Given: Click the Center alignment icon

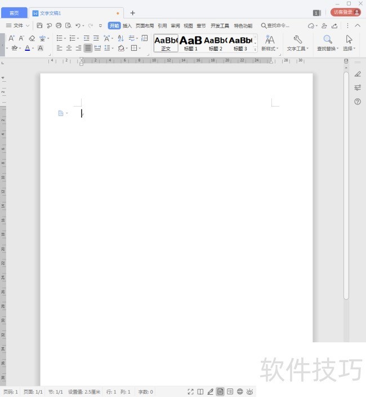Looking at the screenshot, I should click(69, 48).
